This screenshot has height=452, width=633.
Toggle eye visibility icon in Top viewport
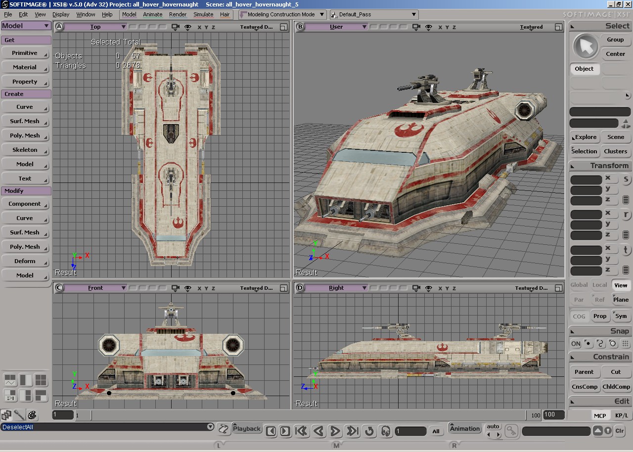click(x=188, y=27)
